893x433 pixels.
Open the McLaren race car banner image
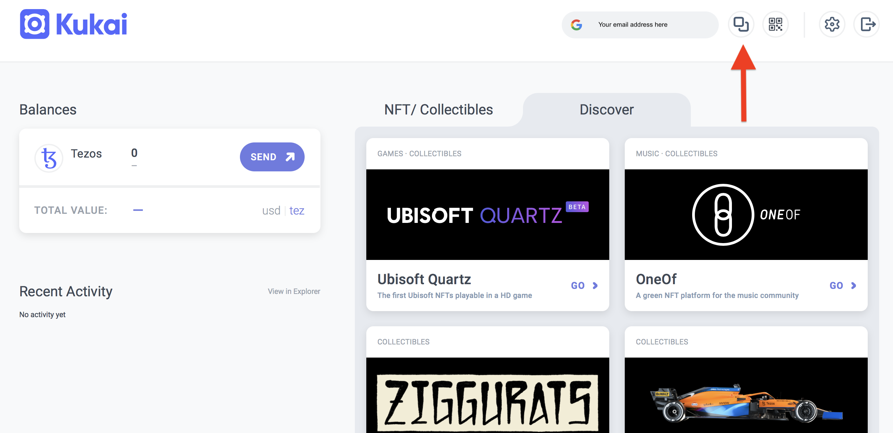tap(746, 395)
